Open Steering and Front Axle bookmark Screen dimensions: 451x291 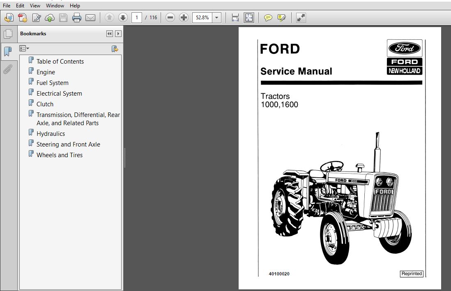68,144
